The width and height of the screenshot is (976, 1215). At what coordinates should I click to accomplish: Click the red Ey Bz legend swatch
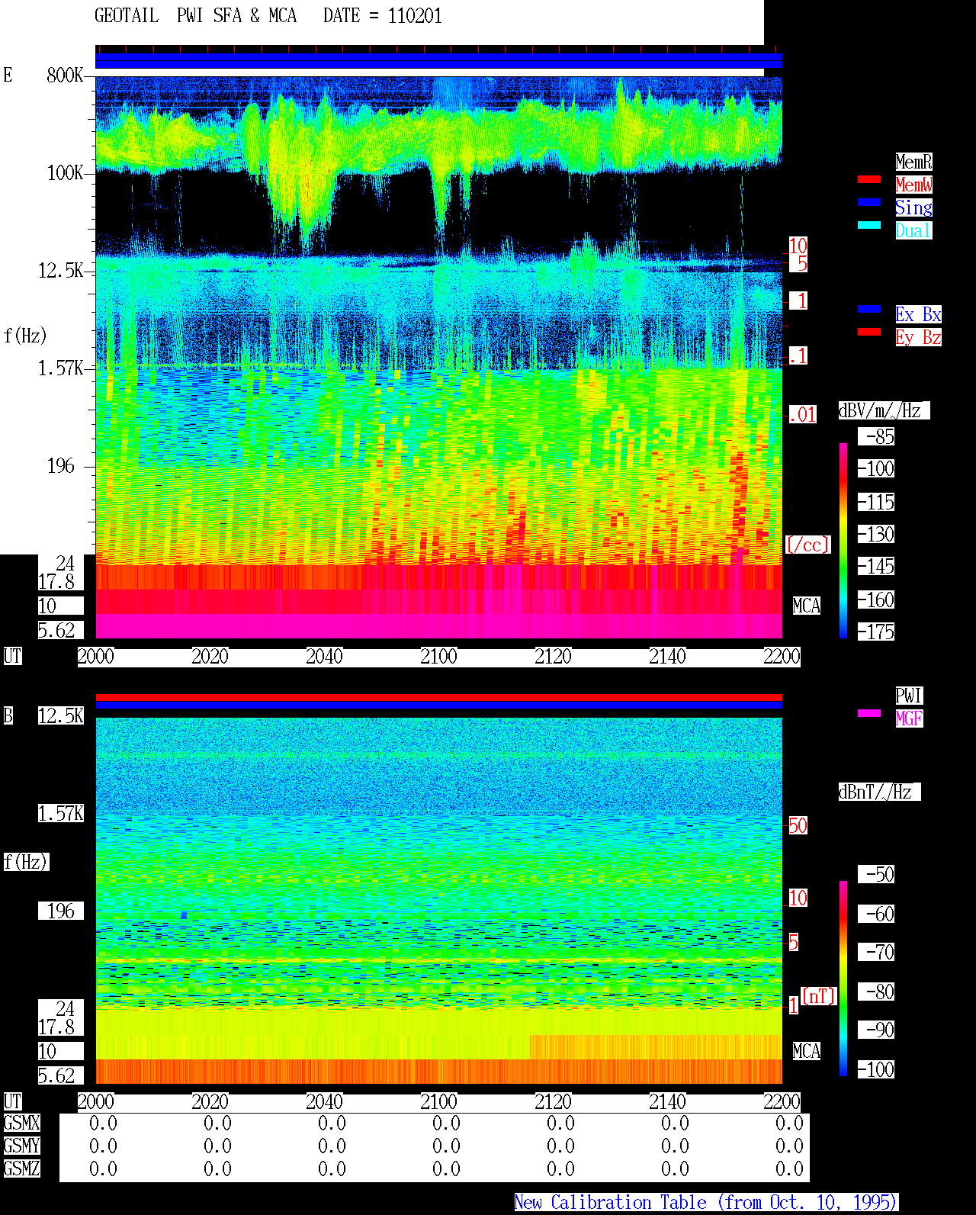[x=869, y=332]
